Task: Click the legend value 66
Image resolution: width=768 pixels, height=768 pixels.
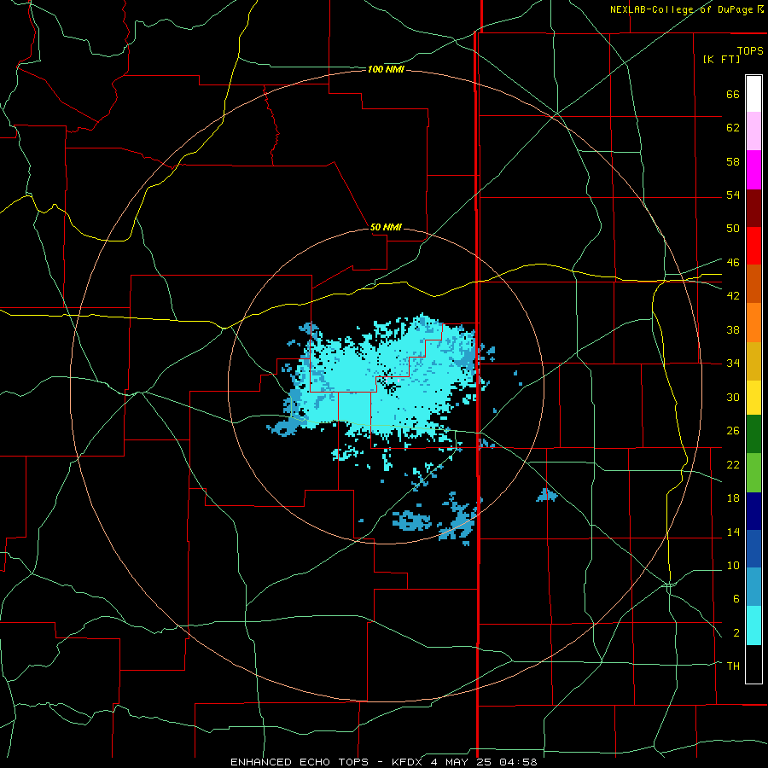Action: point(733,95)
